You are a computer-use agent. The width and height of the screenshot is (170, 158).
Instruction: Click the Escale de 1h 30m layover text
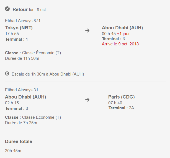click(x=48, y=74)
